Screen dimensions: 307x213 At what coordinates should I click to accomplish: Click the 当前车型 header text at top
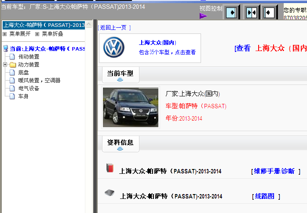73,7
